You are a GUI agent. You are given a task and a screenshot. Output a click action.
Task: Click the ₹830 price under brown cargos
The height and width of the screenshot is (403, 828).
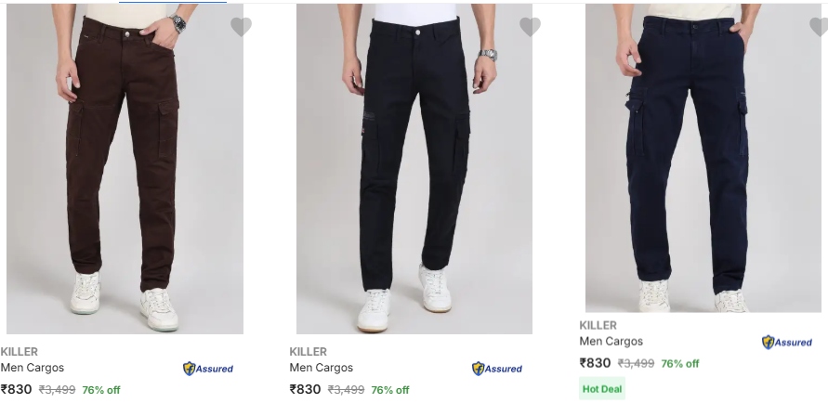coord(17,390)
